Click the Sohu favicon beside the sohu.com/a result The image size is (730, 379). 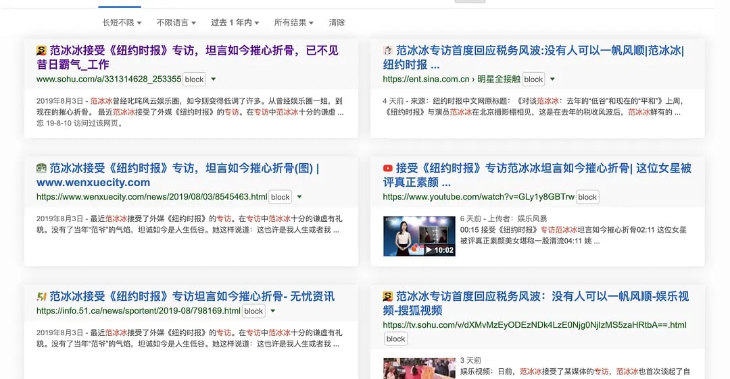[x=41, y=51]
